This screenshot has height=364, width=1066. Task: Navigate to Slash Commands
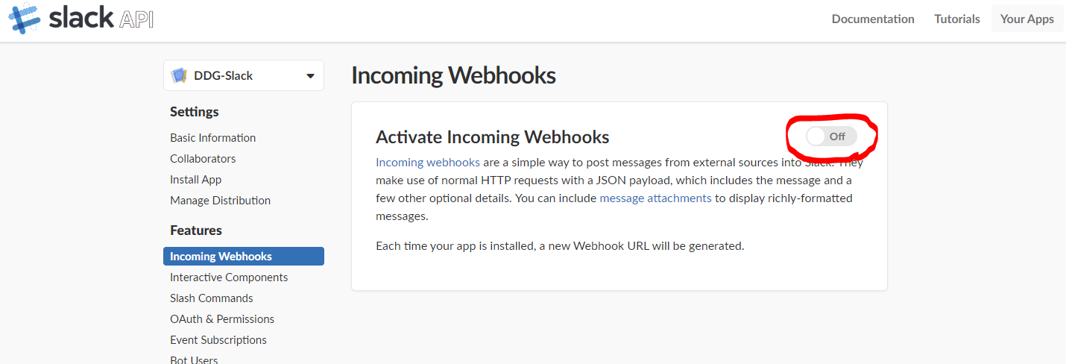212,298
